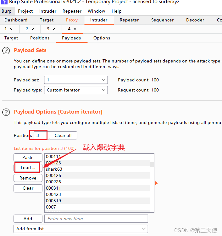Click the Payload Options [Custom iterator] heading
Image resolution: width=222 pixels, height=236 pixels.
pyautogui.click(x=58, y=112)
